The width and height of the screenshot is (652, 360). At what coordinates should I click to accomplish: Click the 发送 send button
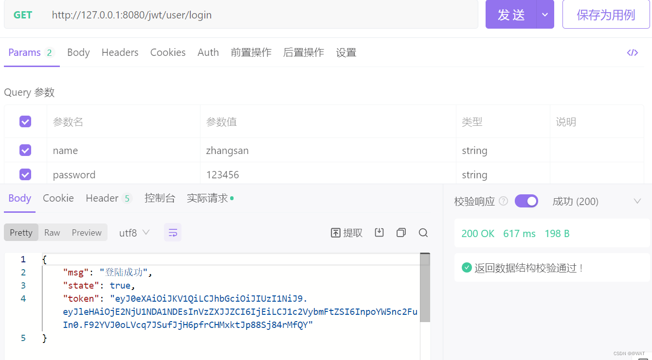pos(511,15)
